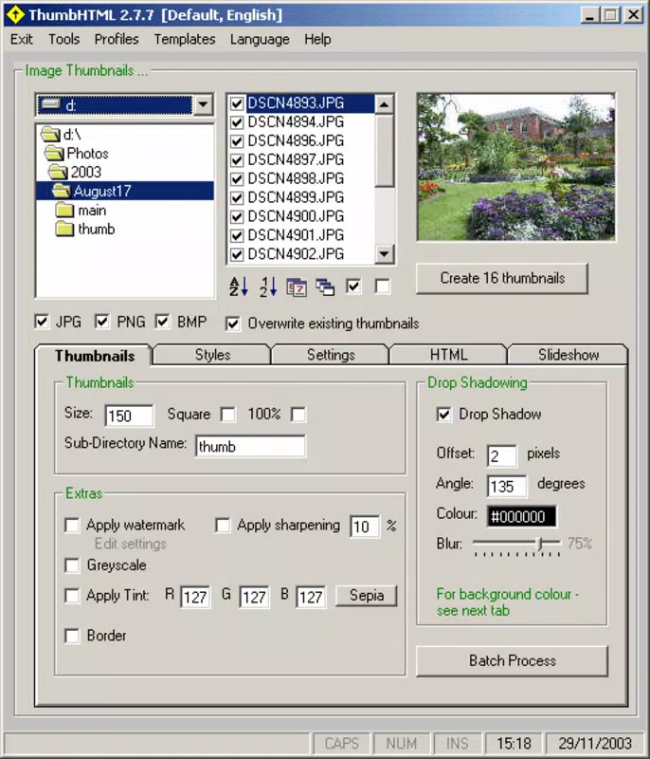The width and height of the screenshot is (650, 759).
Task: Toggle BMP file type checkbox
Action: click(x=162, y=322)
